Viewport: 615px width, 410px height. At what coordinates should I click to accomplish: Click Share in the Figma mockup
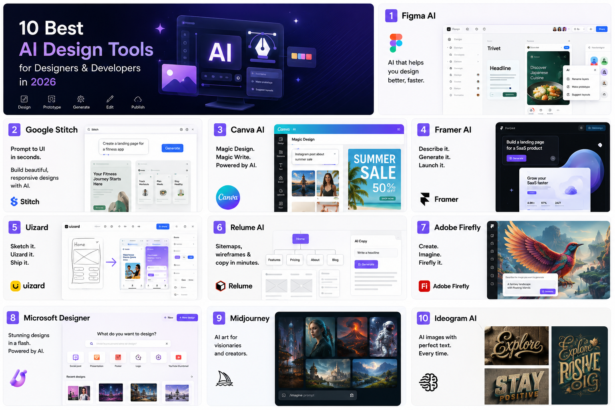point(601,29)
